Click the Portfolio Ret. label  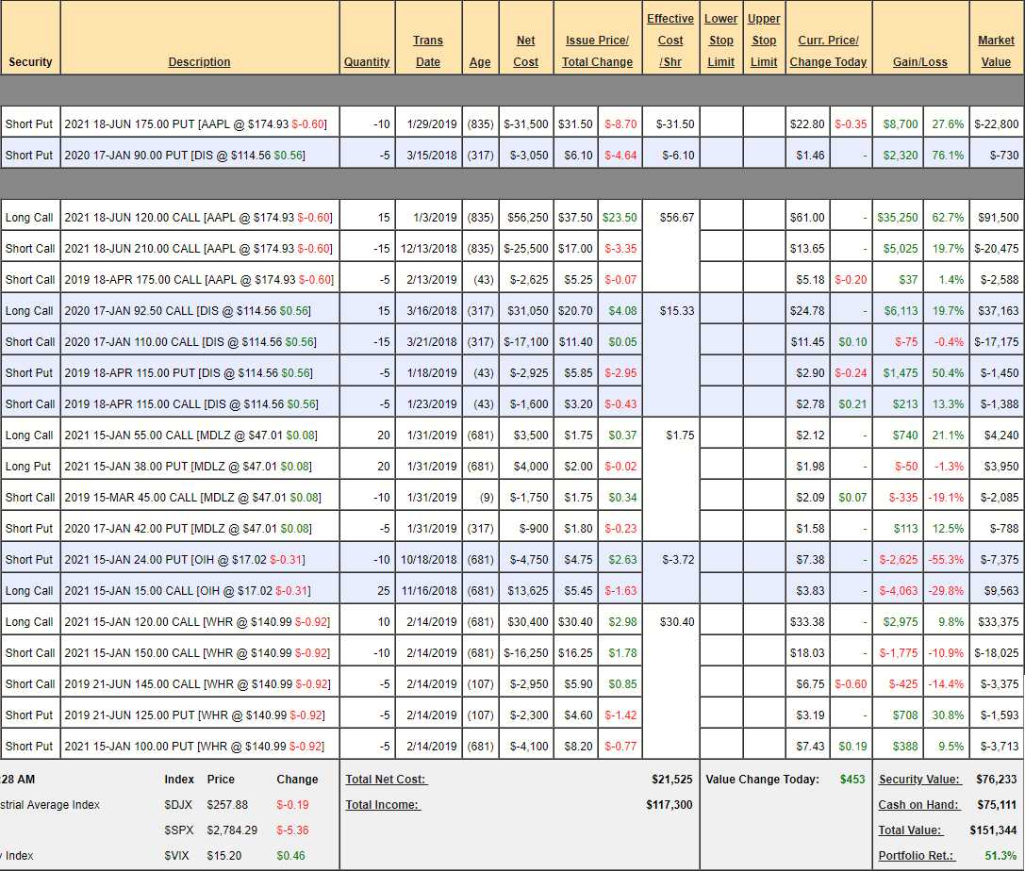tap(917, 856)
